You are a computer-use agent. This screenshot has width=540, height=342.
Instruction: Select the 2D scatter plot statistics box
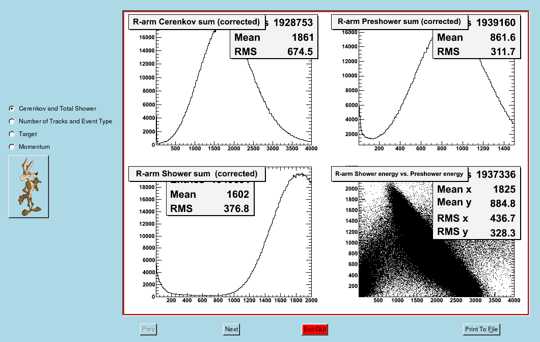(x=477, y=203)
